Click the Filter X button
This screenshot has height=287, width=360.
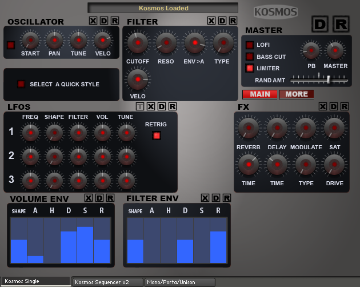(211, 21)
